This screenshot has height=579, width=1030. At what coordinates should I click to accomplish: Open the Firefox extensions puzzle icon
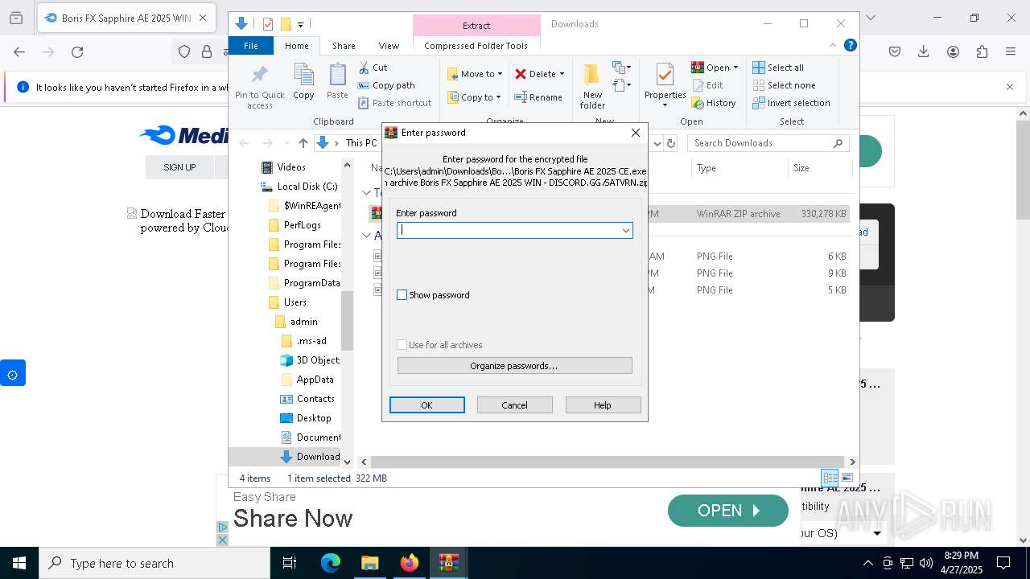click(x=982, y=52)
